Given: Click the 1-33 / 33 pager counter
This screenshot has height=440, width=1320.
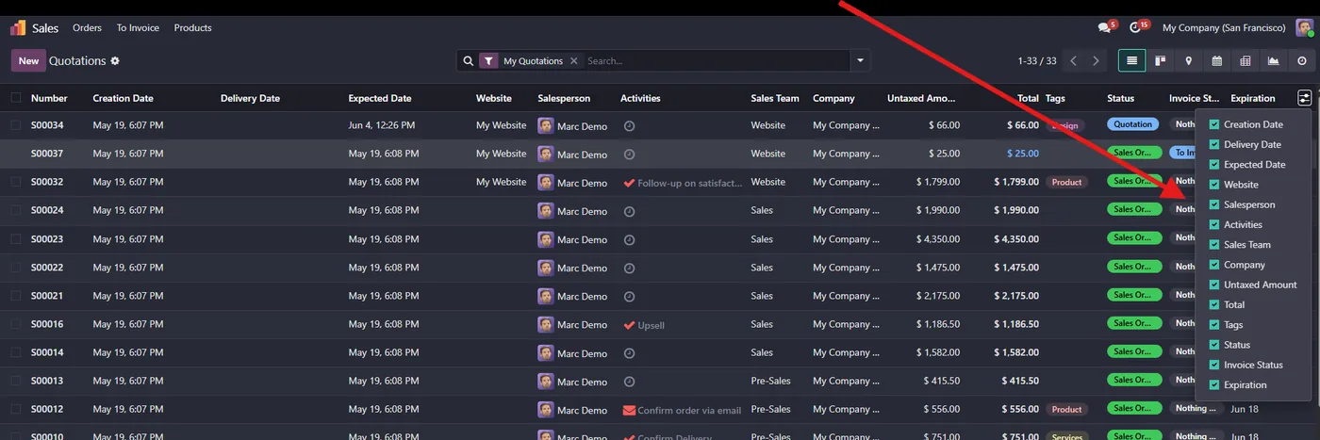Looking at the screenshot, I should (x=1037, y=60).
